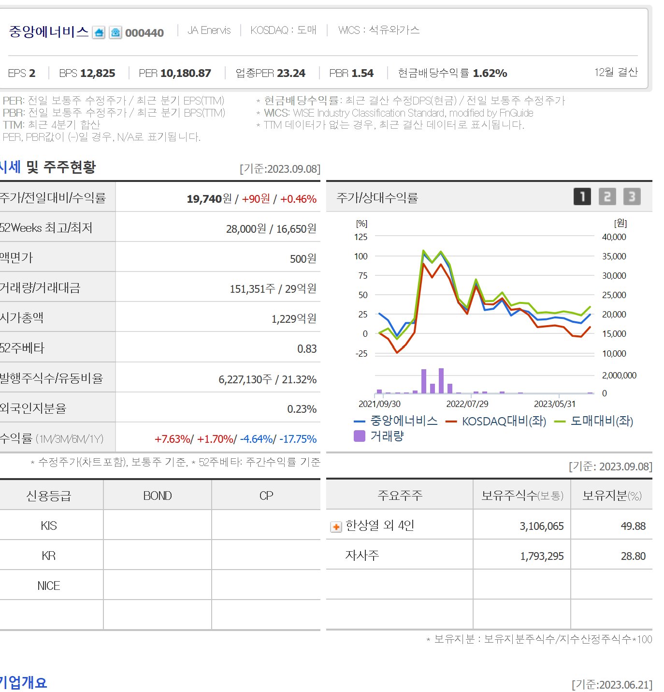The height and width of the screenshot is (692, 664).
Task: Select the 외국인지분율 0.23% value
Action: 302,409
